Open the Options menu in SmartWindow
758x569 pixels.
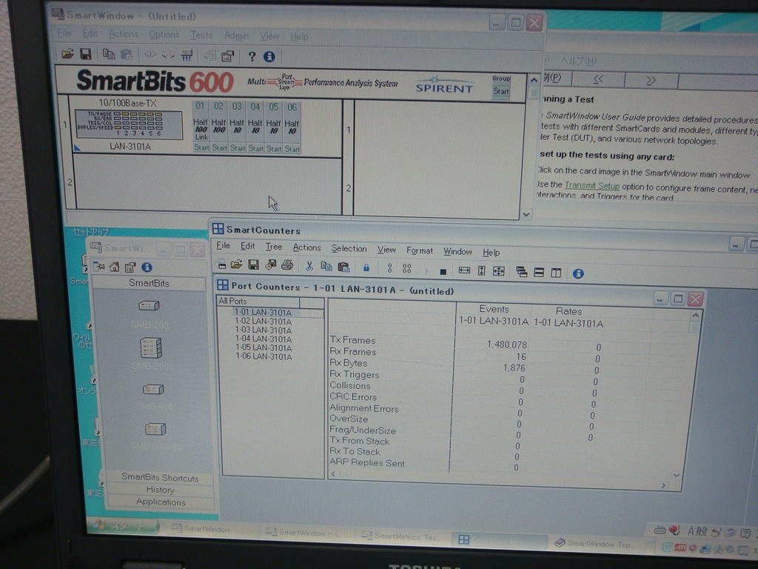[164, 34]
